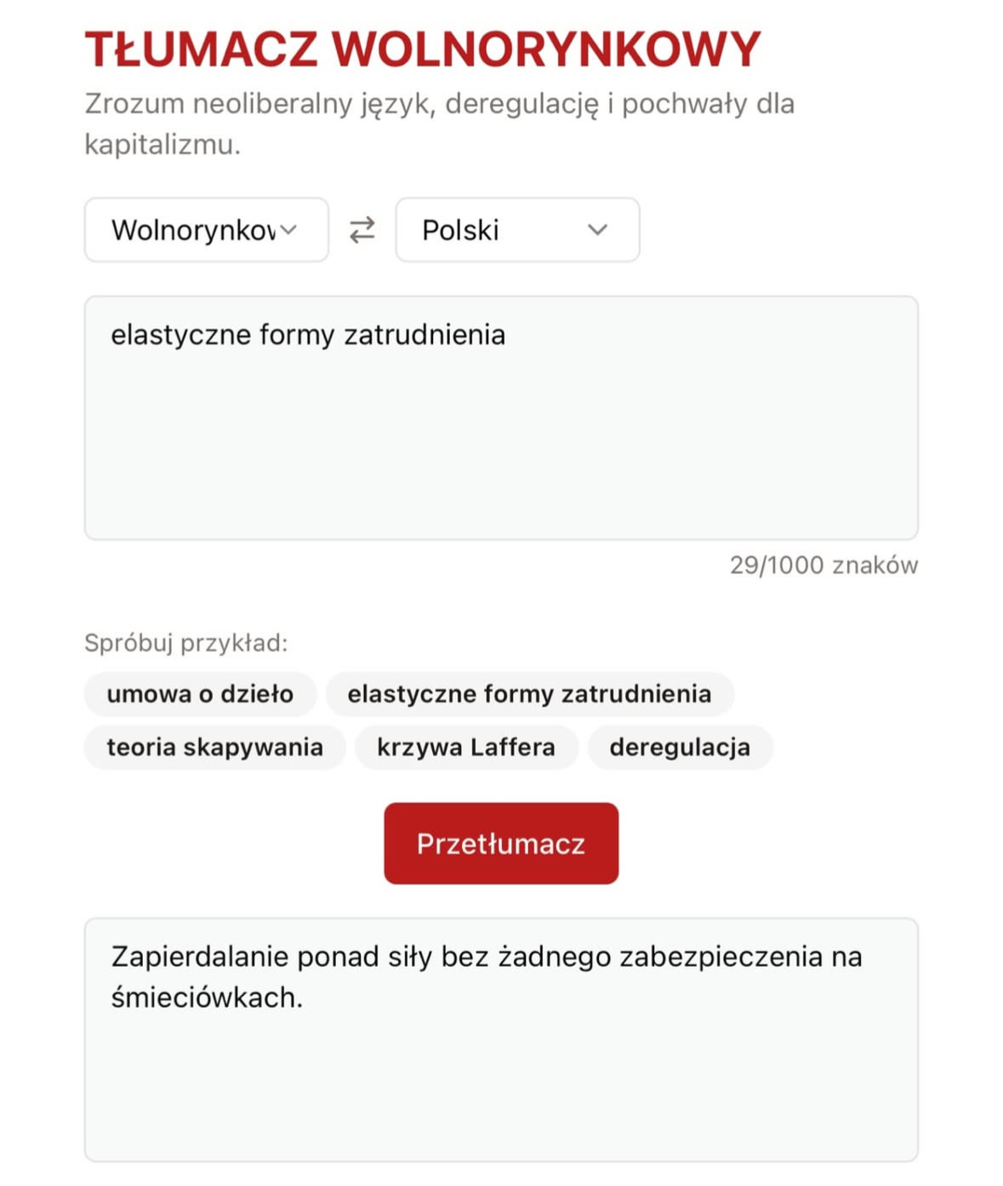Image resolution: width=1003 pixels, height=1186 pixels.
Task: Open the Polski target language dropdown
Action: [x=516, y=230]
